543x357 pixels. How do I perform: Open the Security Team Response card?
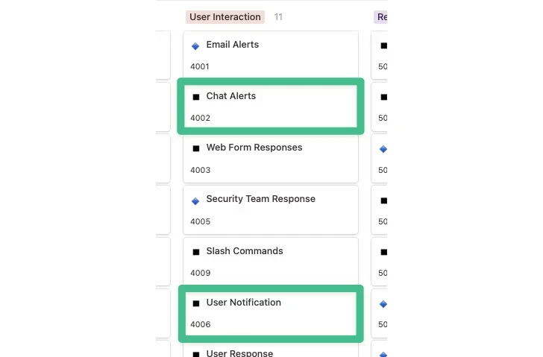pos(260,199)
